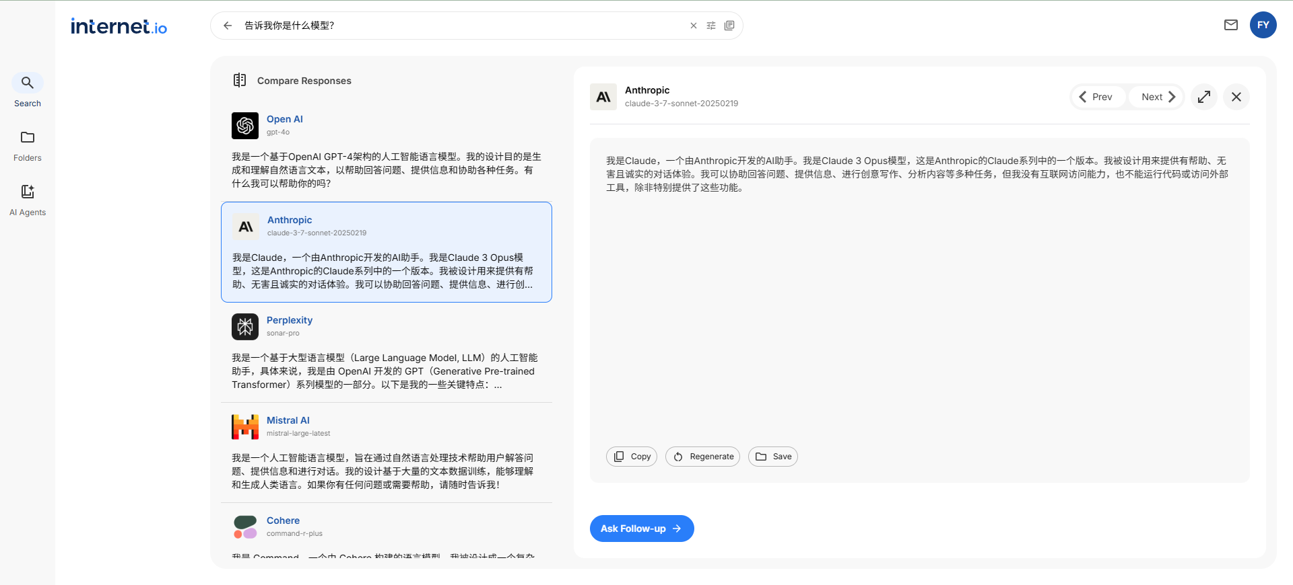This screenshot has height=585, width=1293.
Task: Close the Anthropic response detail panel
Action: tap(1236, 97)
